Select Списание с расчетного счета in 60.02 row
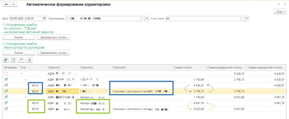289x119 pixels. pos(142,109)
